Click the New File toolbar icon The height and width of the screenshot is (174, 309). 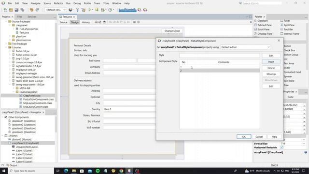click(x=5, y=10)
